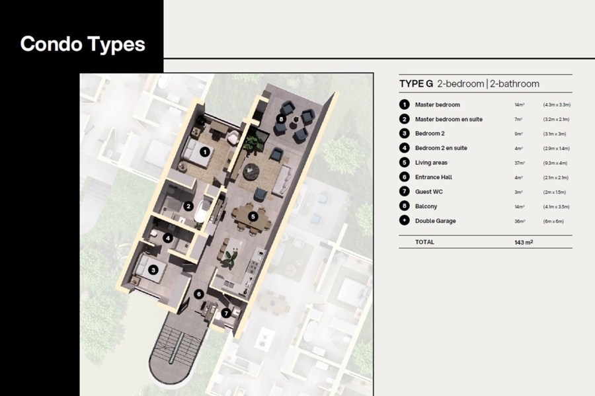Click legend number 6 icon beside Entrance Hall

coord(405,177)
